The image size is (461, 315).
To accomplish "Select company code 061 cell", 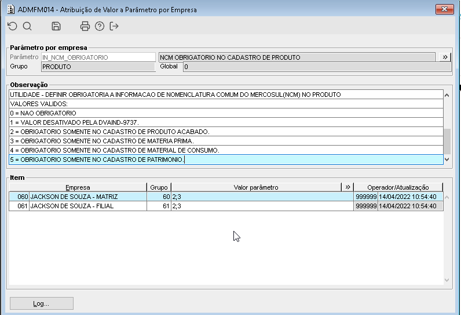I will click(x=19, y=206).
